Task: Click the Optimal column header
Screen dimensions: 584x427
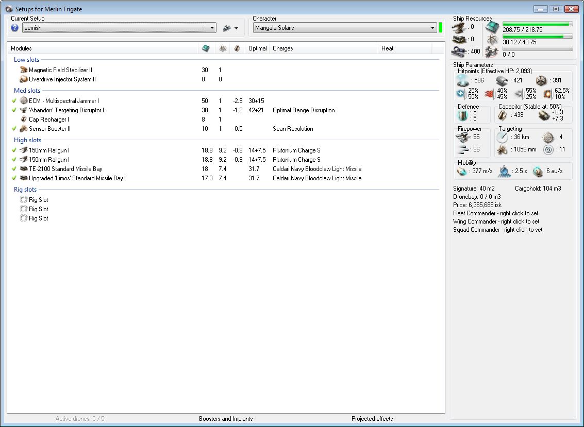Action: pyautogui.click(x=257, y=48)
